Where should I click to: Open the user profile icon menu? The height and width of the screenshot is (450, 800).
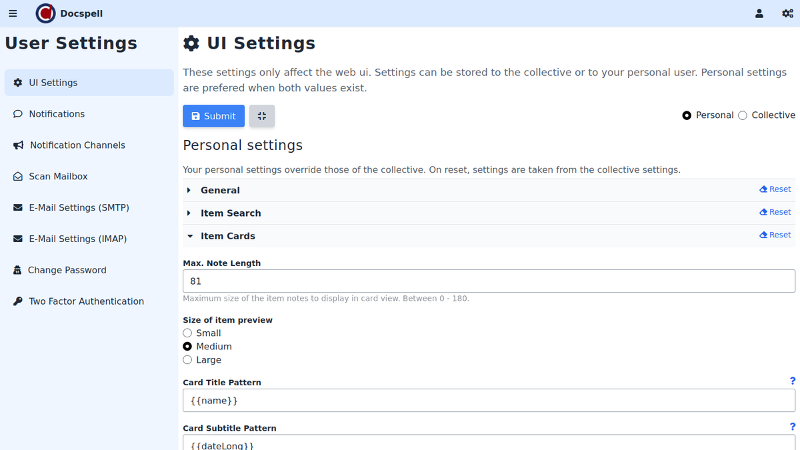(759, 13)
